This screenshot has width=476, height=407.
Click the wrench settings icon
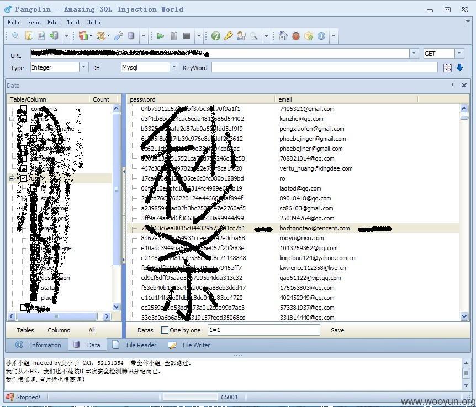(118, 36)
